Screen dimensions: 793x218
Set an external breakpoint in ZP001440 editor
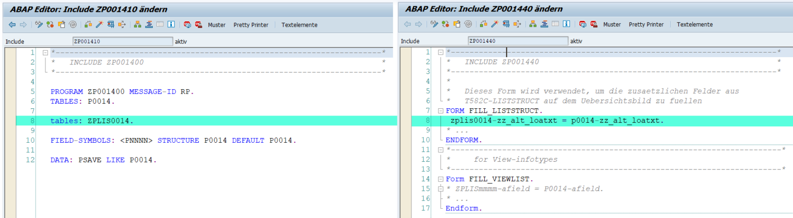tap(594, 25)
